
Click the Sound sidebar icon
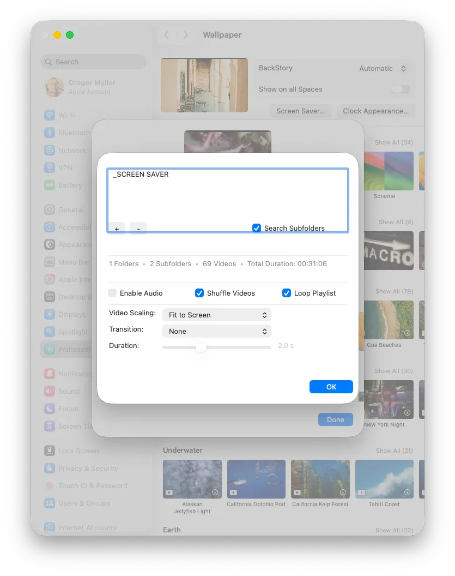coord(50,391)
